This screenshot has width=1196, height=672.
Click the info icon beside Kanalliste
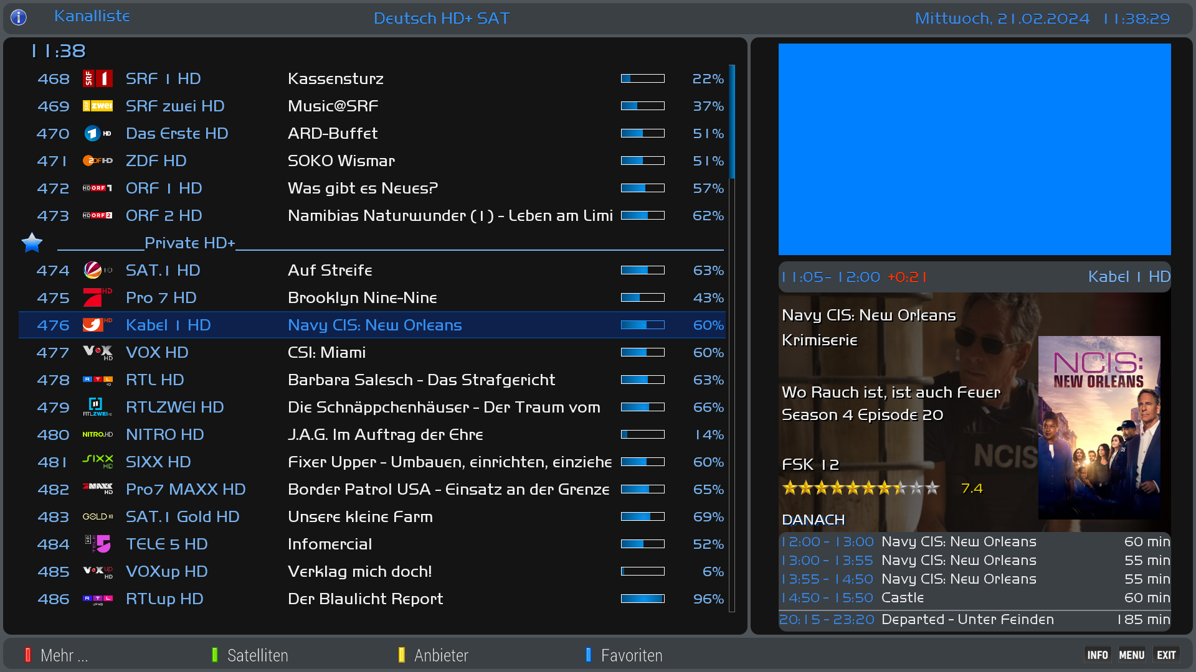click(x=19, y=17)
